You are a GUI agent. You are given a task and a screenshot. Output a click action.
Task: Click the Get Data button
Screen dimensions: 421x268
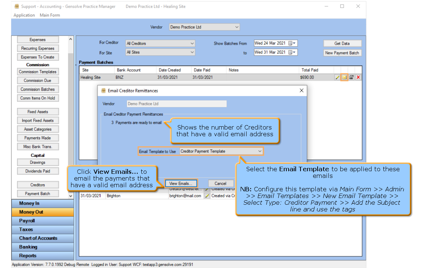coord(342,44)
